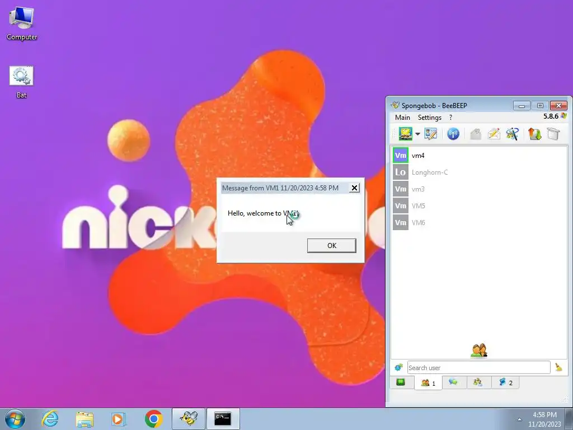Open the Main menu
This screenshot has width=573, height=430.
tap(402, 118)
